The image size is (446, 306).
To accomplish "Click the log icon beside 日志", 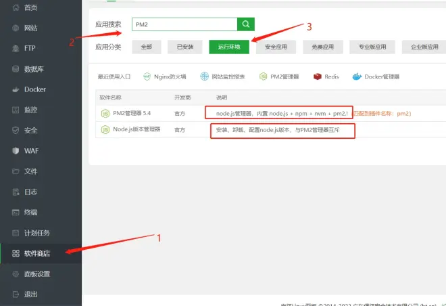I will click(16, 192).
